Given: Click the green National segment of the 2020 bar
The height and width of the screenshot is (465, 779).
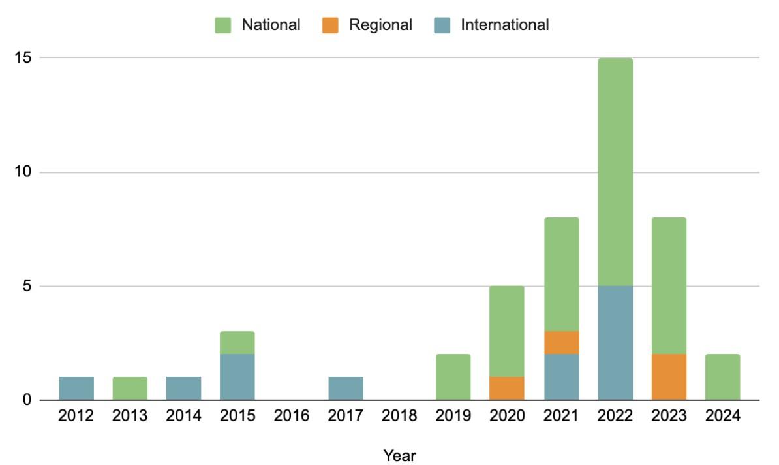Looking at the screenshot, I should point(507,331).
